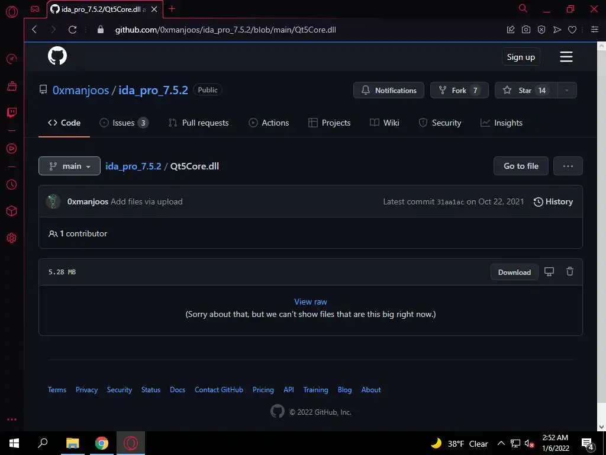606x455 pixels.
Task: Open GX Cleaner icon in sidebar
Action: [x=12, y=85]
